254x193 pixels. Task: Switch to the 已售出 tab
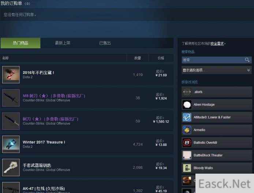pyautogui.click(x=105, y=43)
